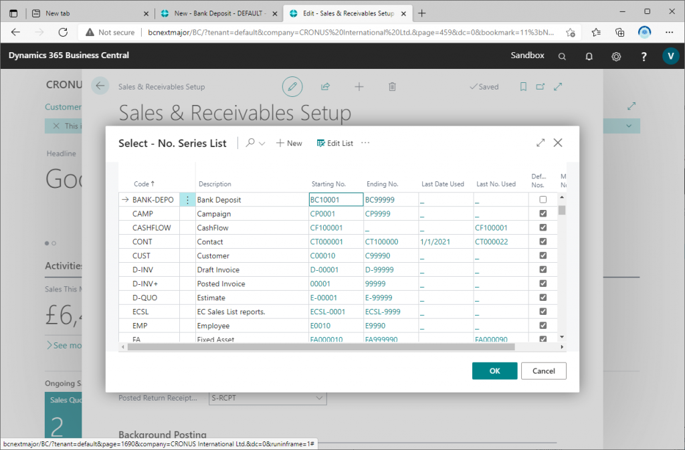Click Edit List in the dialog

click(x=334, y=143)
